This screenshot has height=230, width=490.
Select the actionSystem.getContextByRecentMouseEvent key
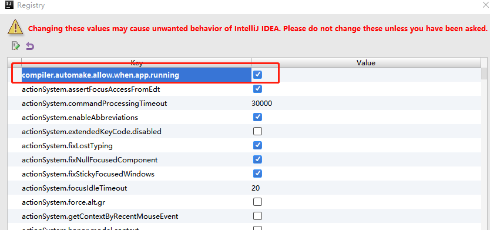(x=100, y=216)
